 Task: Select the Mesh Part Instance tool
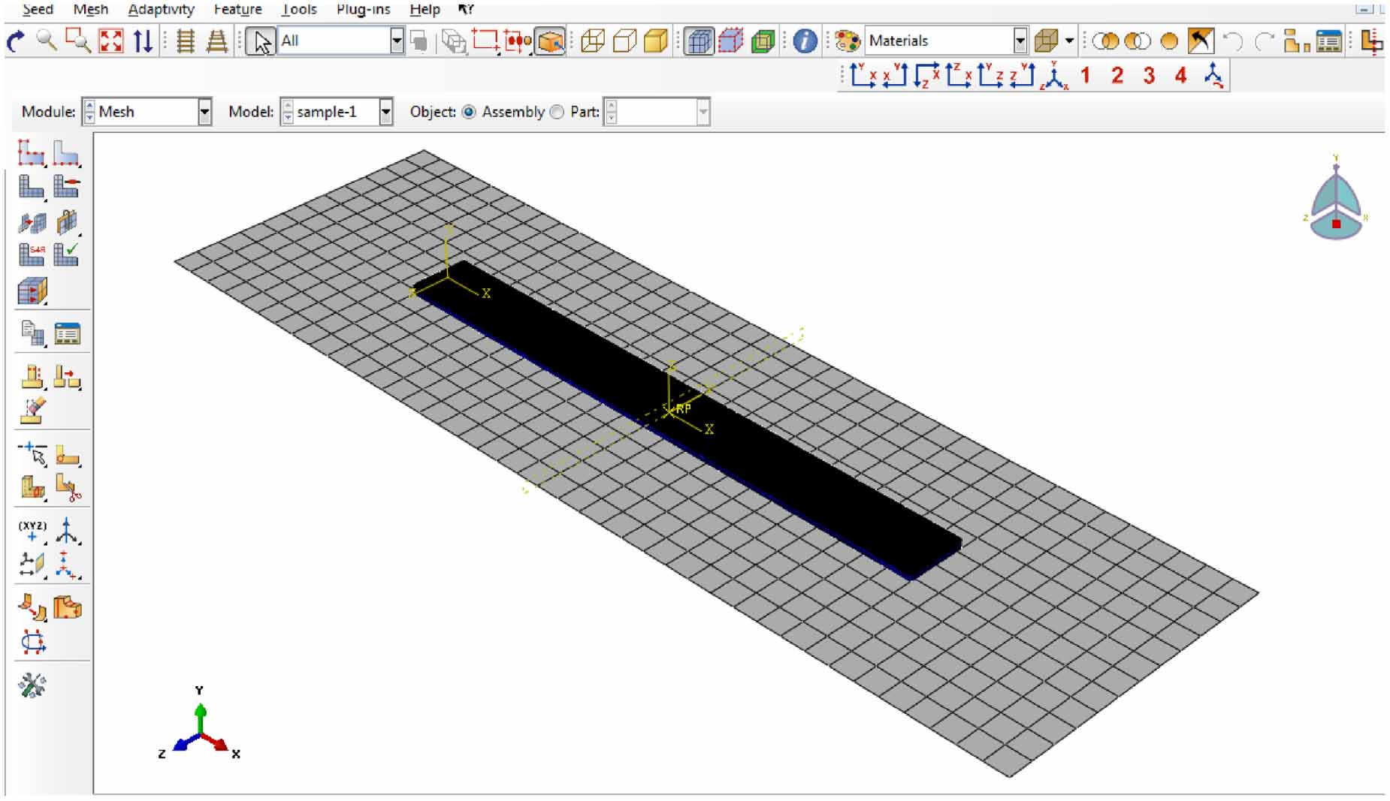coord(30,188)
